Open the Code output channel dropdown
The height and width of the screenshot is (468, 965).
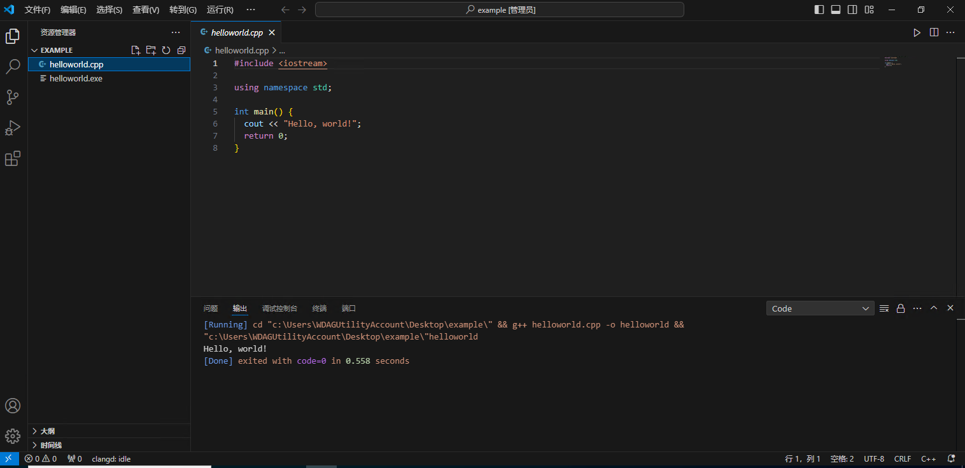click(x=820, y=308)
